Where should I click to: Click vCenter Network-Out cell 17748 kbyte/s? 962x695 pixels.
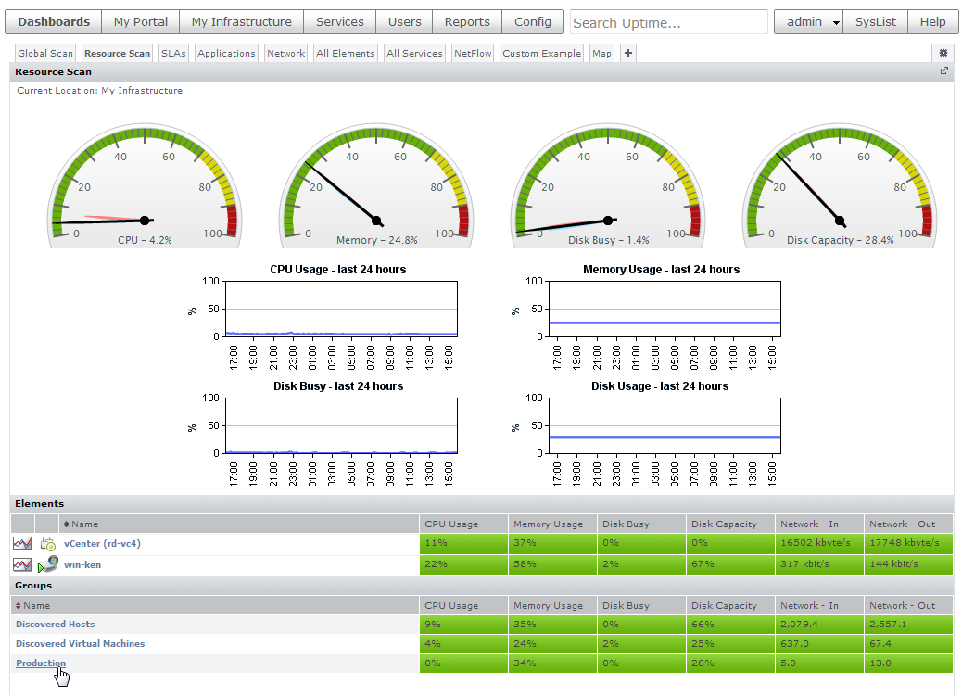point(908,543)
